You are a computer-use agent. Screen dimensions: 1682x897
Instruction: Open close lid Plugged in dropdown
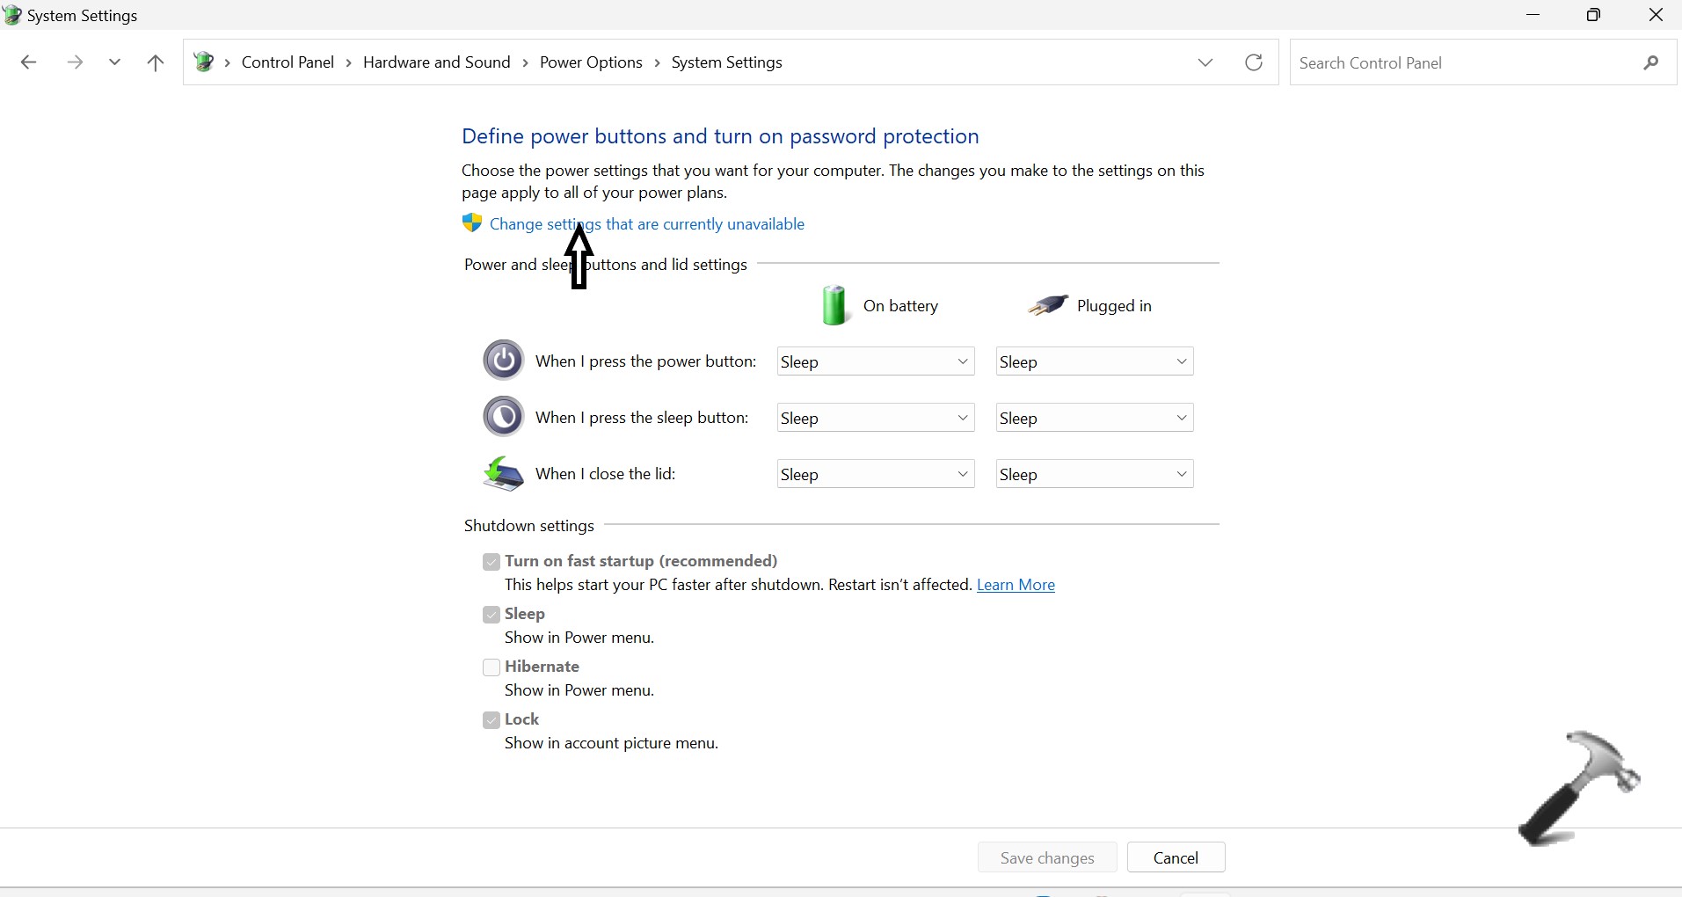pos(1094,475)
